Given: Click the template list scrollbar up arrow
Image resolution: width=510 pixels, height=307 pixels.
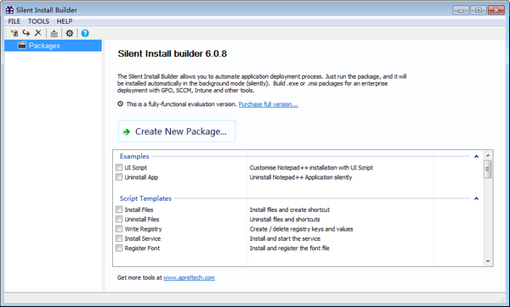Looking at the screenshot, I should [488, 155].
